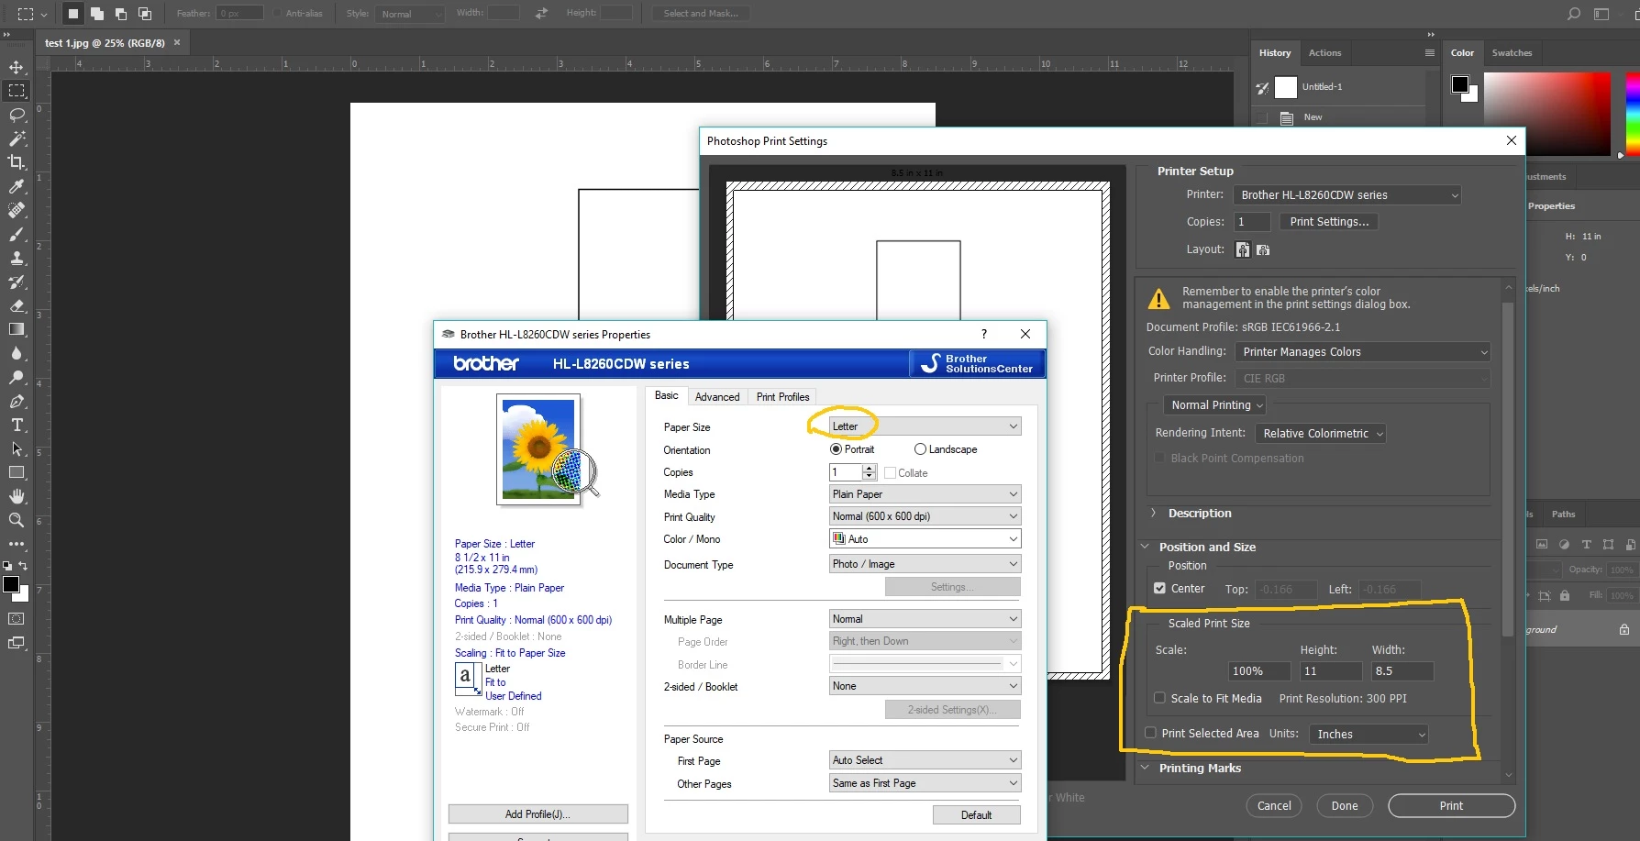Click the Print Settings... button

[1329, 222]
